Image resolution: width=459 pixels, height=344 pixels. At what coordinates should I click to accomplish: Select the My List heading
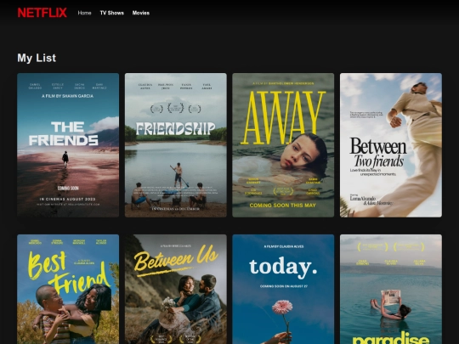(x=37, y=58)
